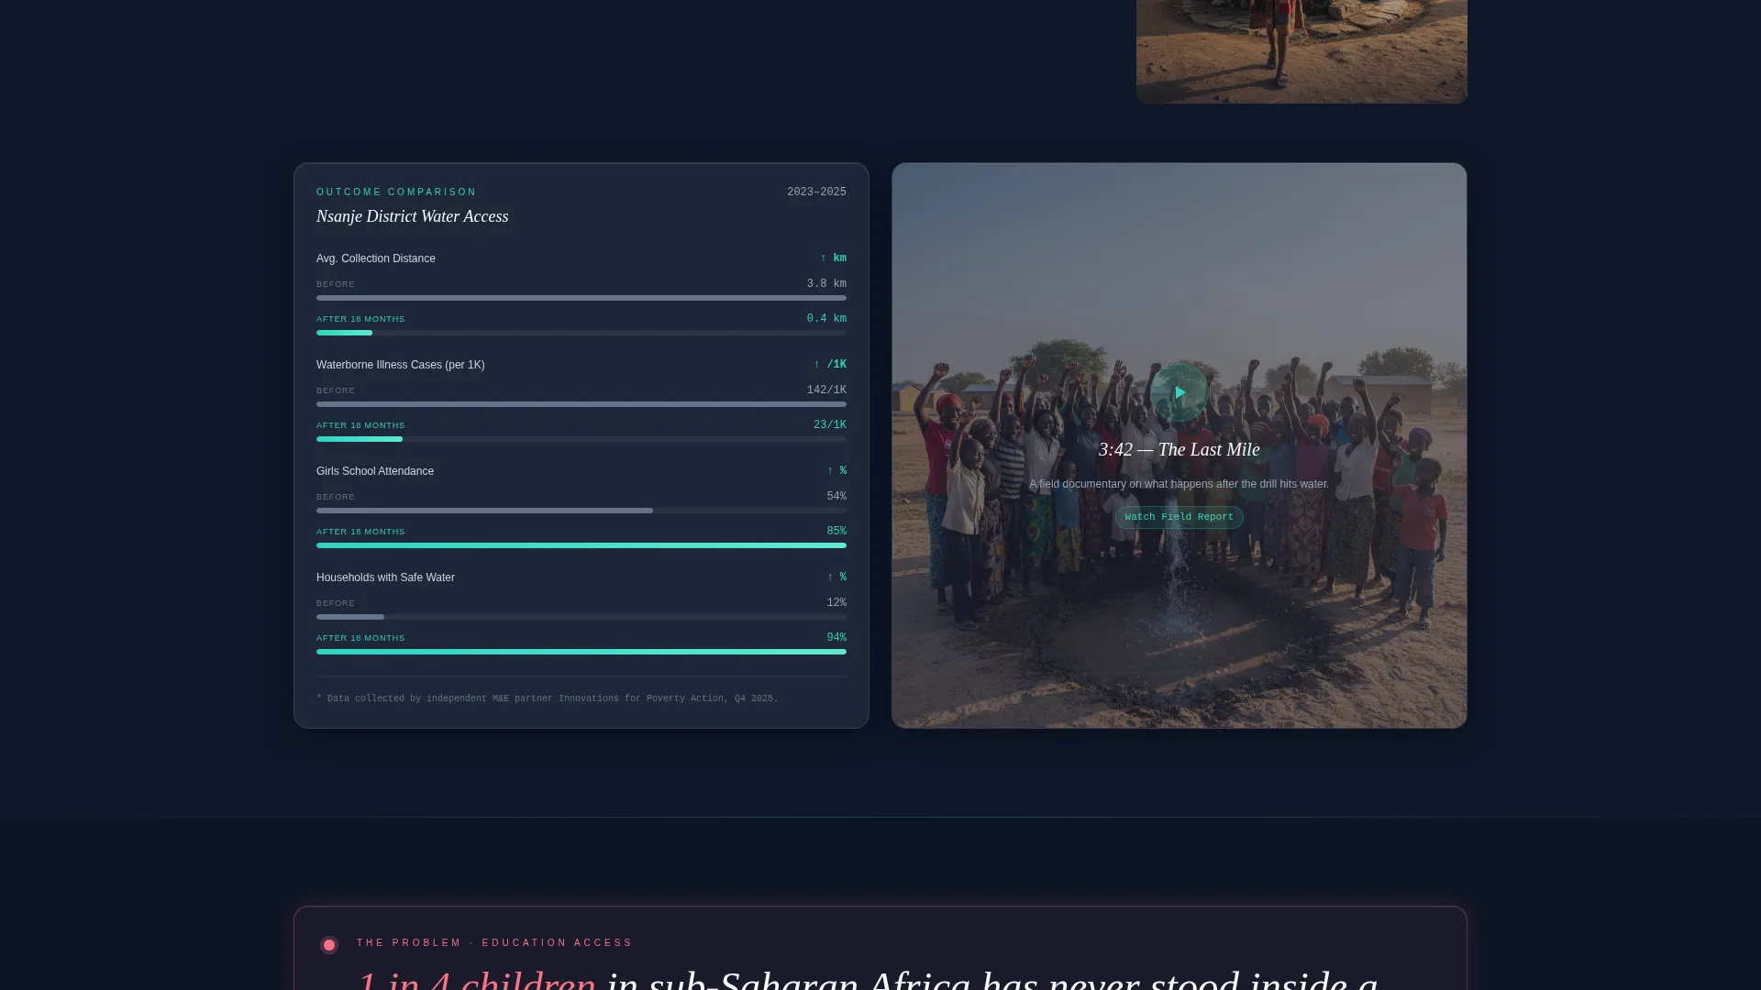Click THE PROBLEM · EDUCATION ACCESS heading

point(494,943)
